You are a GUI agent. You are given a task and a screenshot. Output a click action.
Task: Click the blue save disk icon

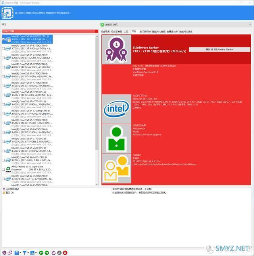pyautogui.click(x=16, y=252)
